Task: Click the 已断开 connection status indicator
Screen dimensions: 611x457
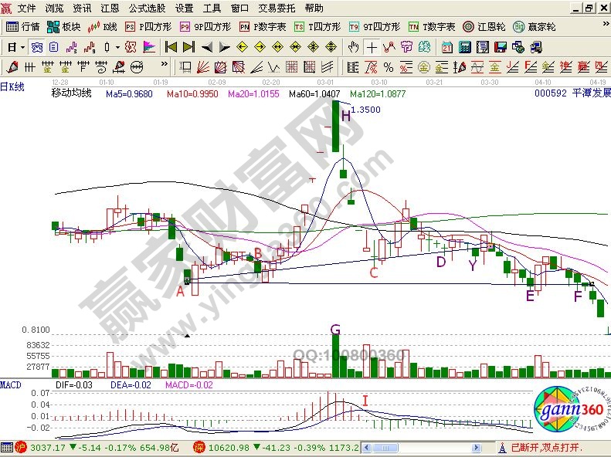Action: point(545,448)
